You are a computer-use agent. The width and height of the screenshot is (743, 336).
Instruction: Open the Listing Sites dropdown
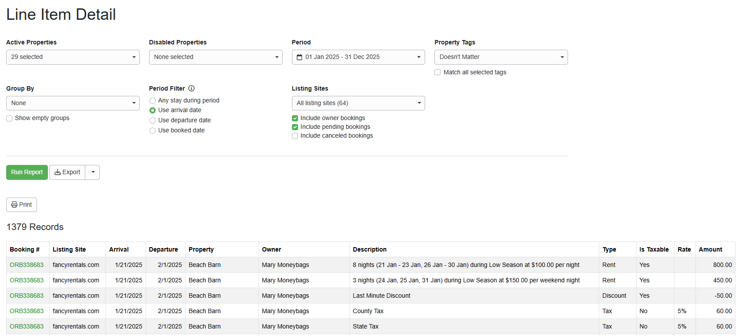(358, 103)
